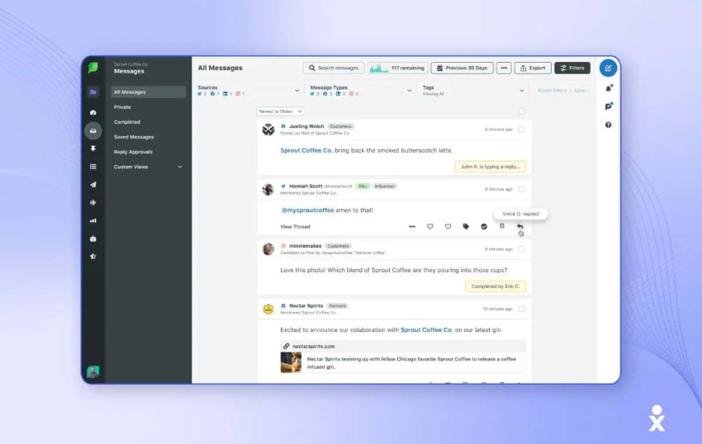The height and width of the screenshot is (444, 702).
Task: Click Hannah Scott's profile avatar
Action: (268, 189)
